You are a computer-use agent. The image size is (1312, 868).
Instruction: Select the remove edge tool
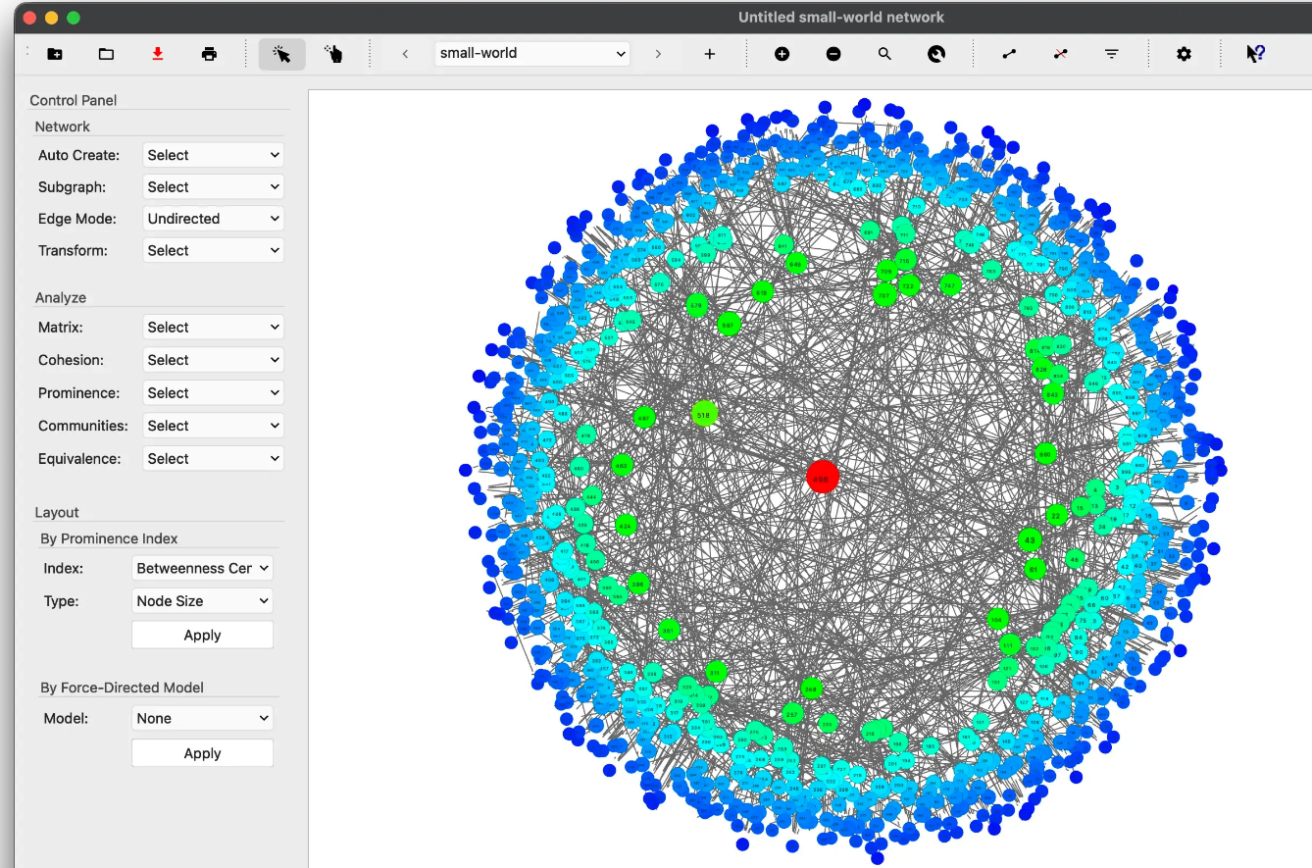(1060, 54)
